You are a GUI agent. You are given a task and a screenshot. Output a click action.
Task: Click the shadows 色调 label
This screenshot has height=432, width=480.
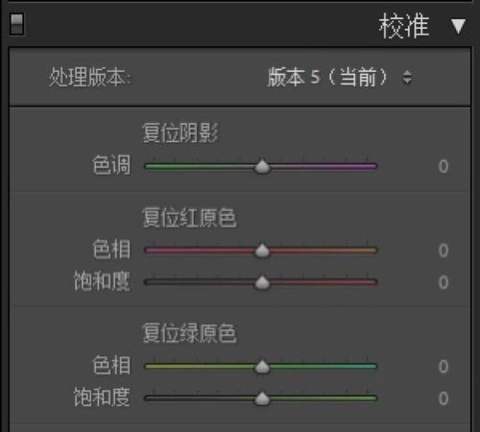(111, 165)
